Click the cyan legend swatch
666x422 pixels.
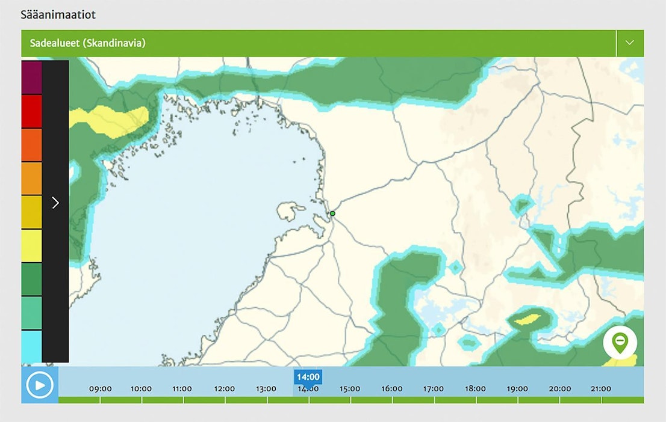[x=31, y=347]
